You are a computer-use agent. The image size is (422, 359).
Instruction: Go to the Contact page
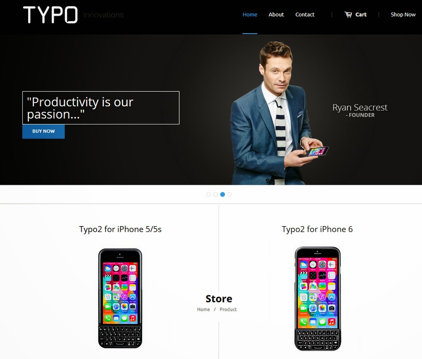pos(305,14)
